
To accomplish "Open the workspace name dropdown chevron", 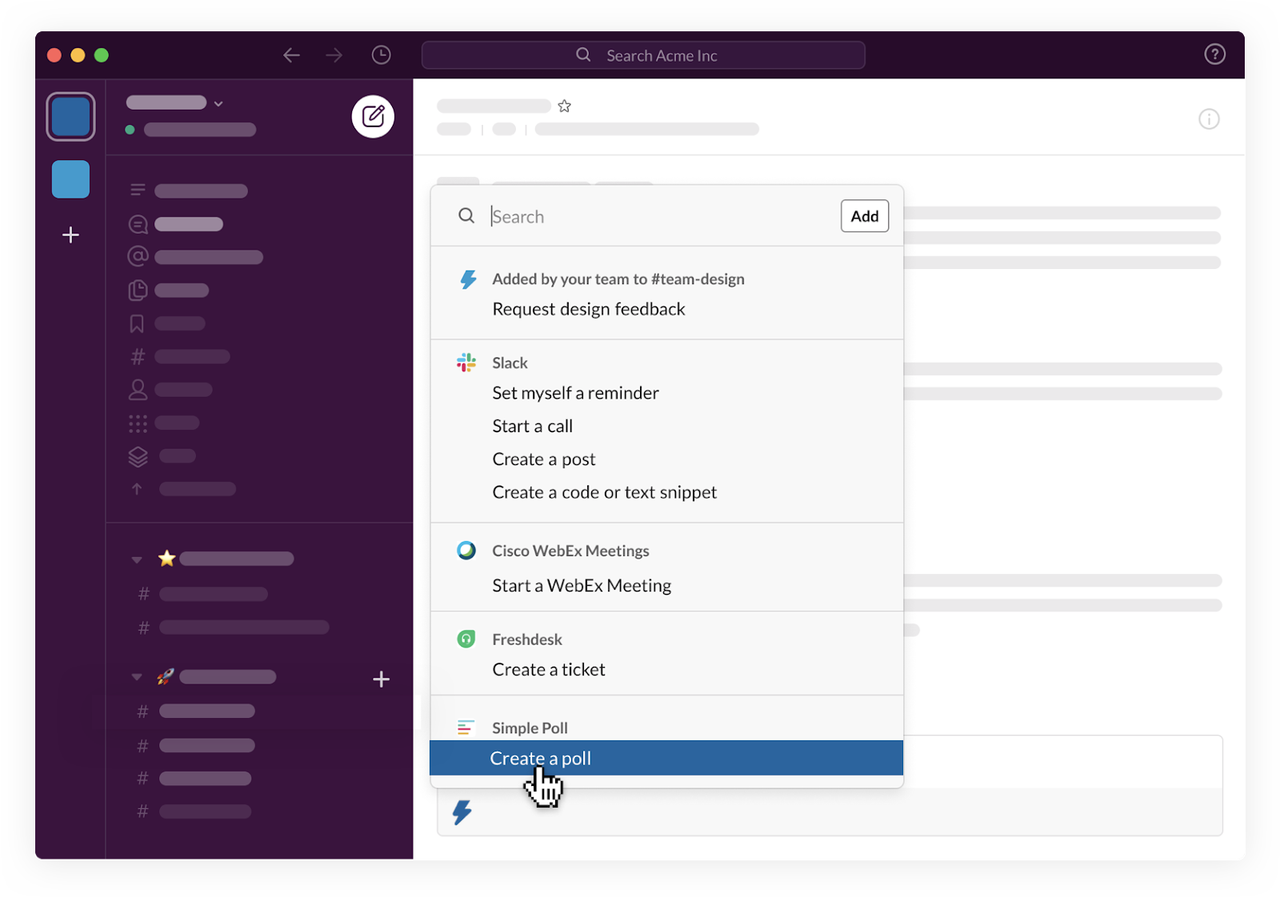I will (218, 103).
